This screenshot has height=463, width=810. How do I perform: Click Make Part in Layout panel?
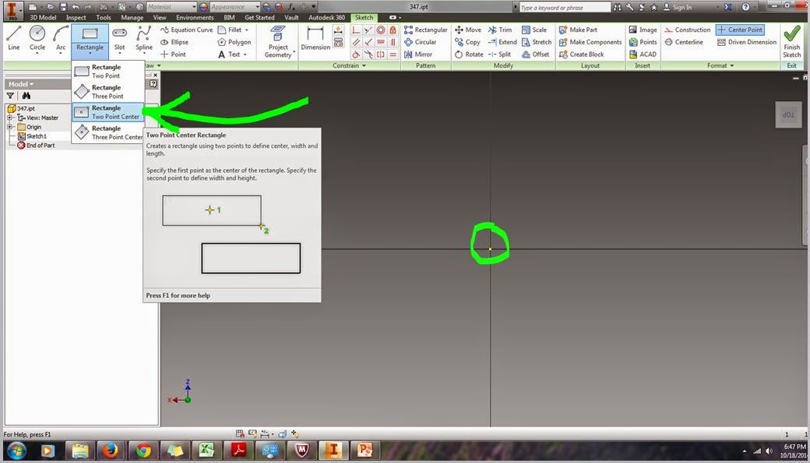[578, 30]
